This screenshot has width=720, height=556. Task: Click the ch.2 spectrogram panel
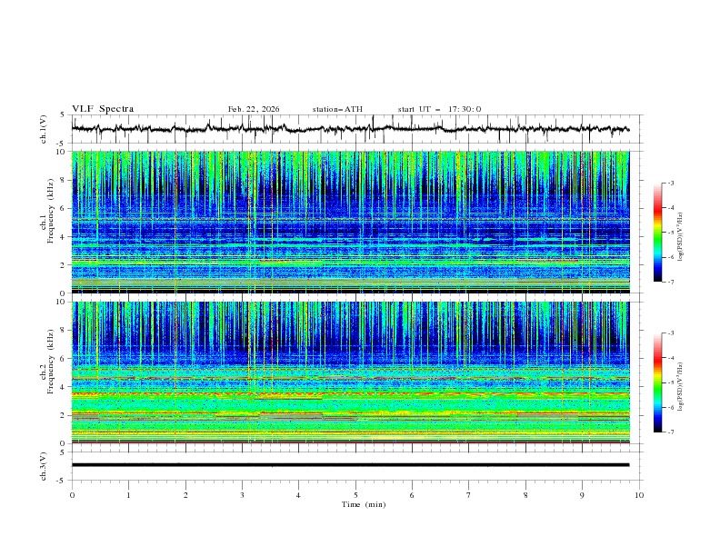click(x=350, y=372)
